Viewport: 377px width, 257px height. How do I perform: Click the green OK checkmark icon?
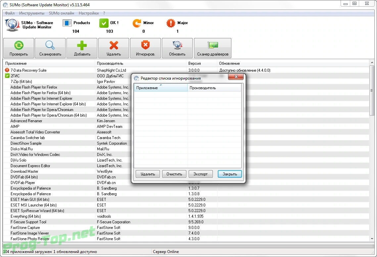(104, 23)
